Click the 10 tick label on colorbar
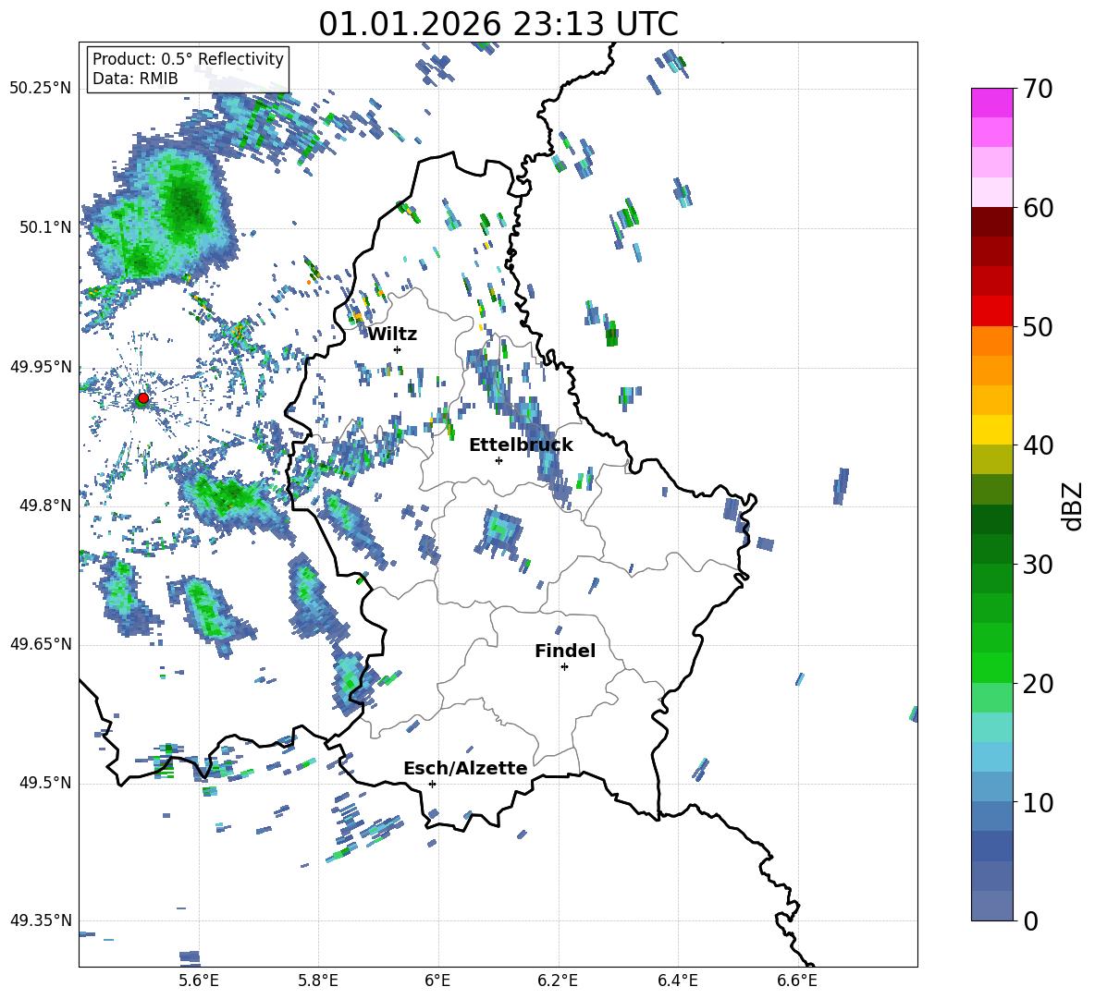Image resolution: width=1095 pixels, height=999 pixels. (x=1038, y=803)
